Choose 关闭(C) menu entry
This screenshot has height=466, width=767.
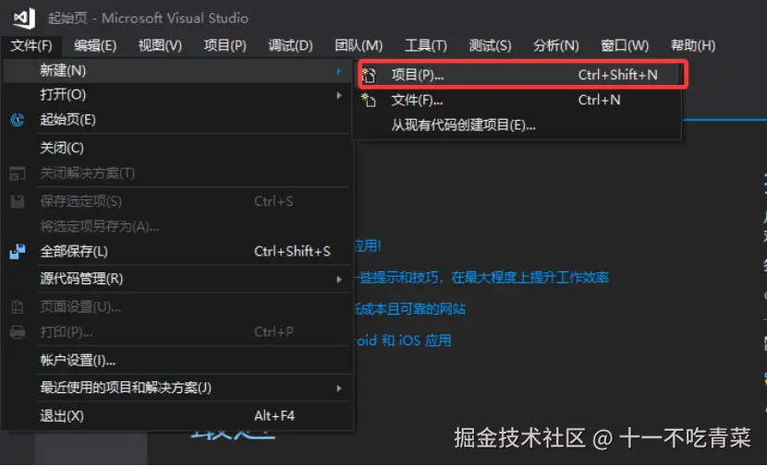177,148
